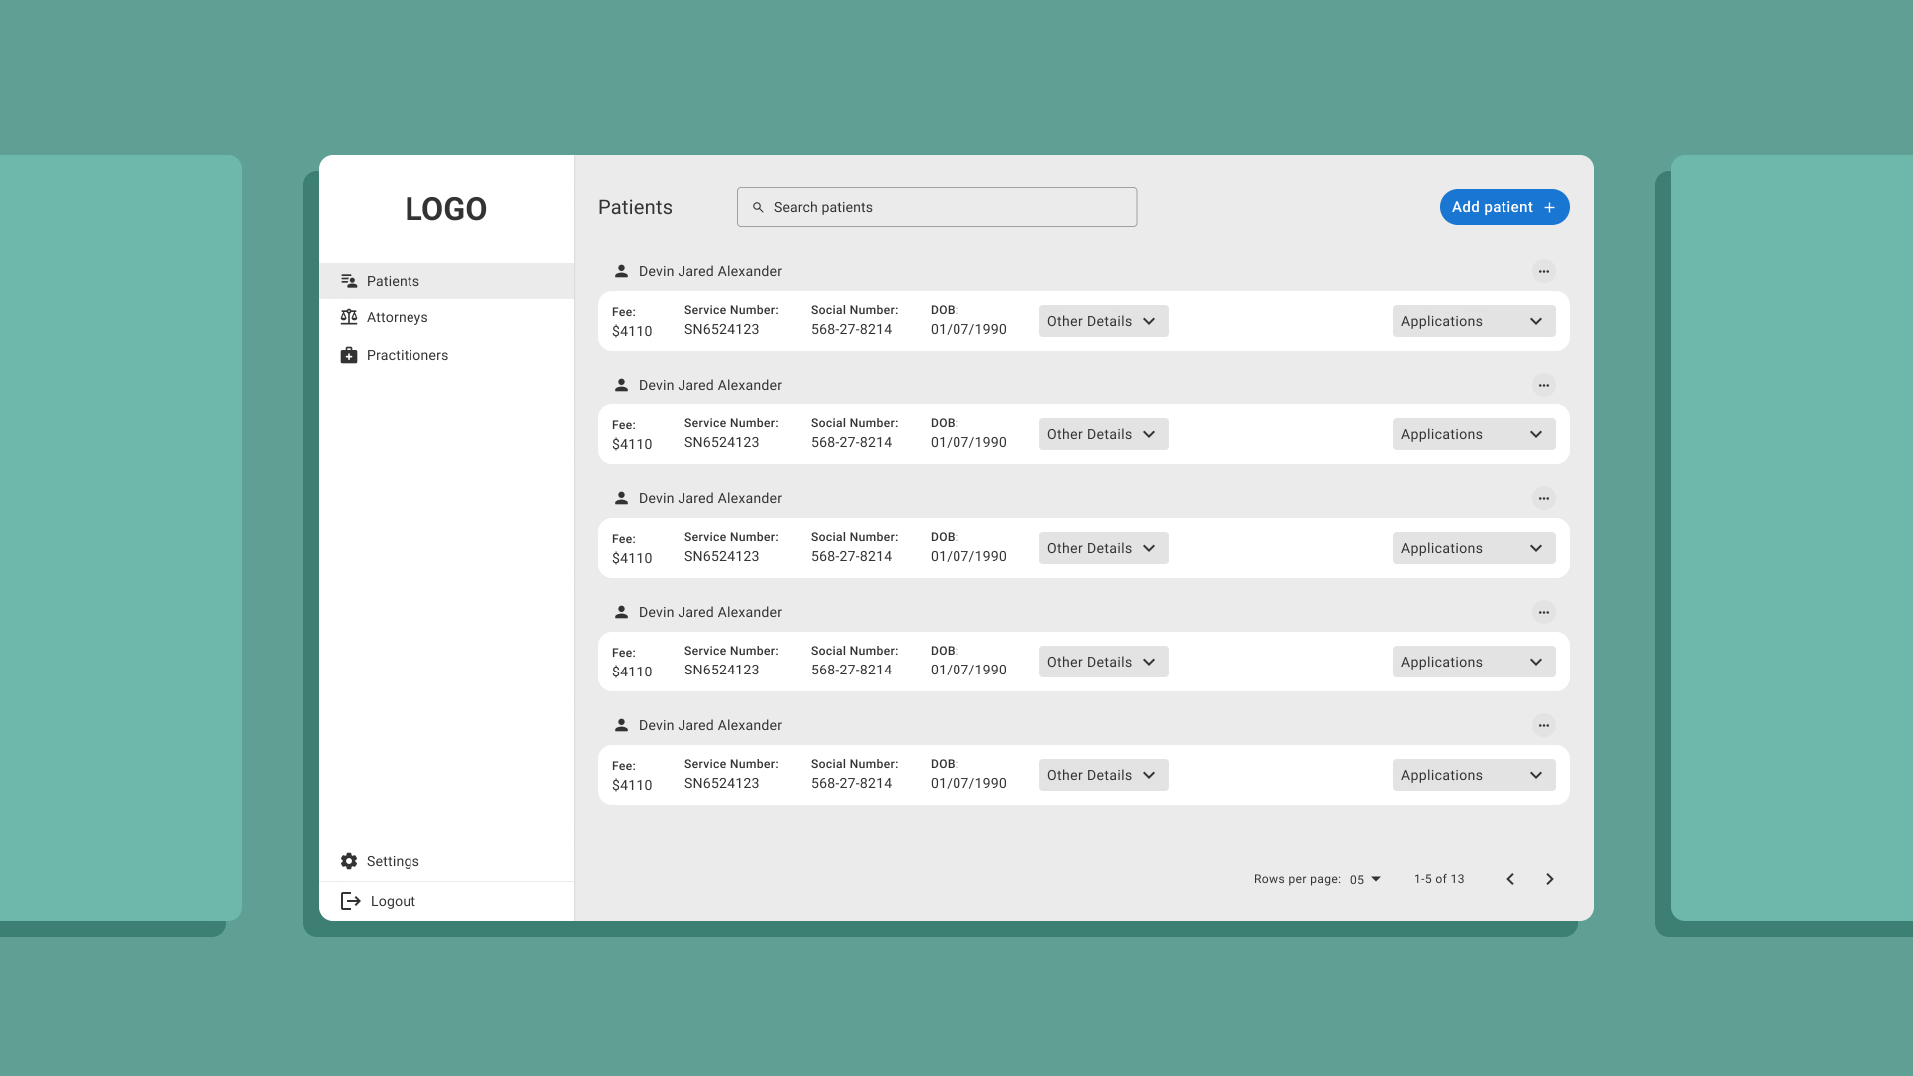Open the three-dots menu of first patient
The height and width of the screenshot is (1076, 1913).
(x=1544, y=271)
